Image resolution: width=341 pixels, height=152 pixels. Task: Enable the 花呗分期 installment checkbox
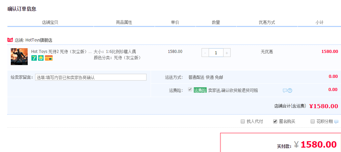[313, 121]
